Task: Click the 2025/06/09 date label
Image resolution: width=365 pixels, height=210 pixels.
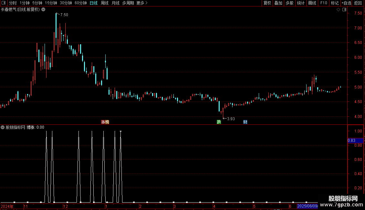Action: (x=307, y=206)
